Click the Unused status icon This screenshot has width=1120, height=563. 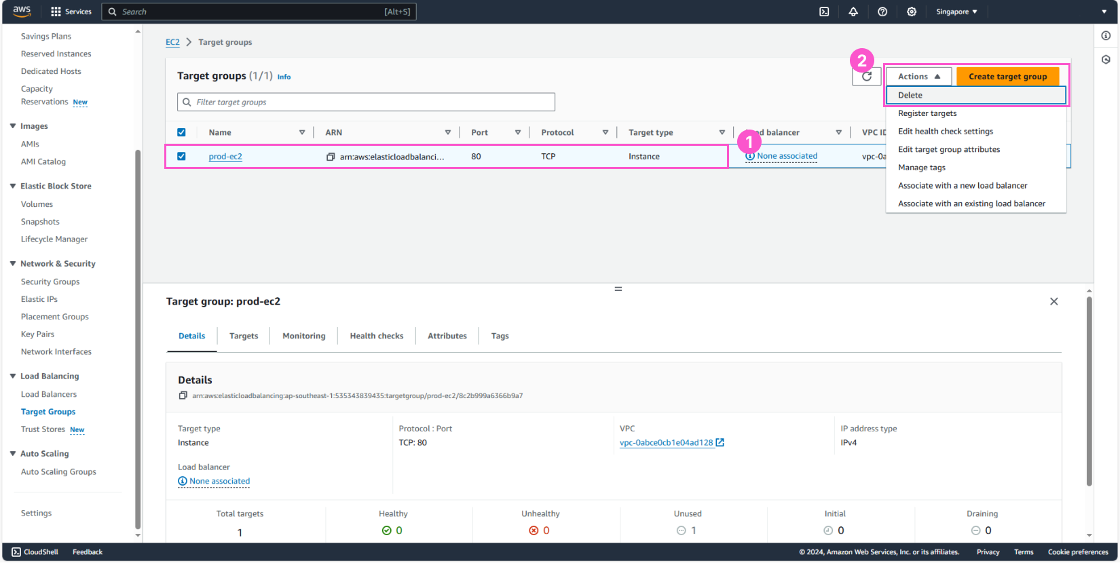[681, 530]
